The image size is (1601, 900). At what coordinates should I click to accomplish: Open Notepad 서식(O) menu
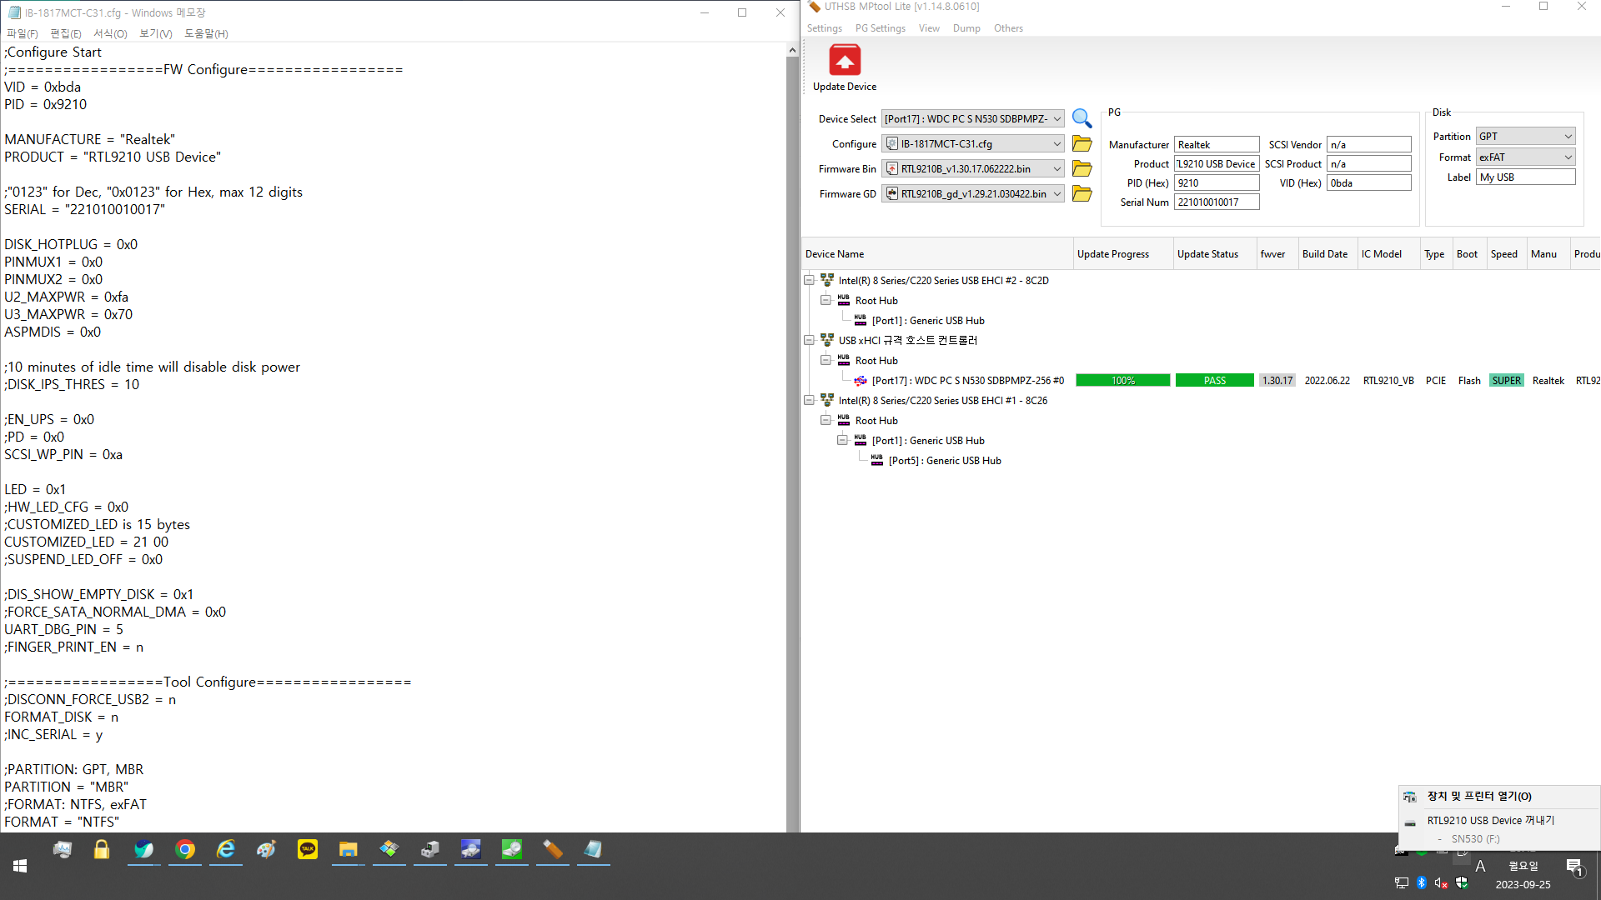(110, 33)
